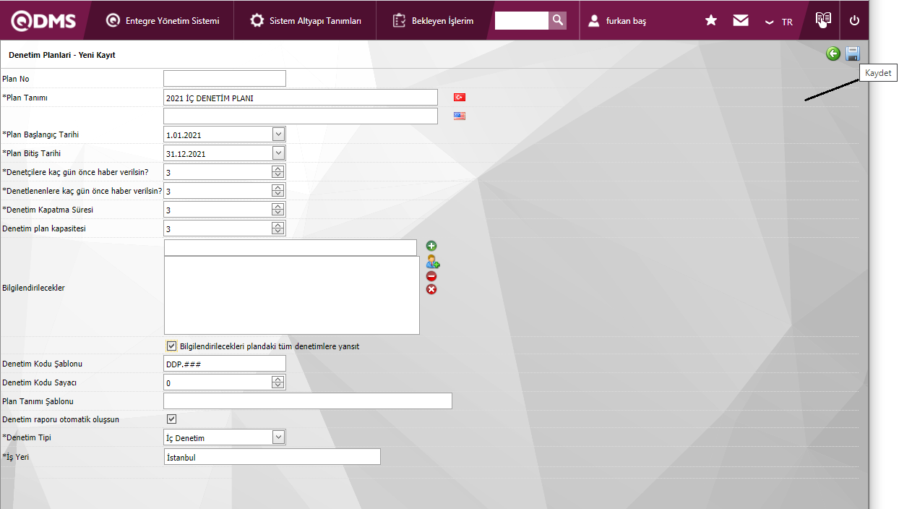This screenshot has height=509, width=899.
Task: Click the US flag icon
Action: pos(460,116)
